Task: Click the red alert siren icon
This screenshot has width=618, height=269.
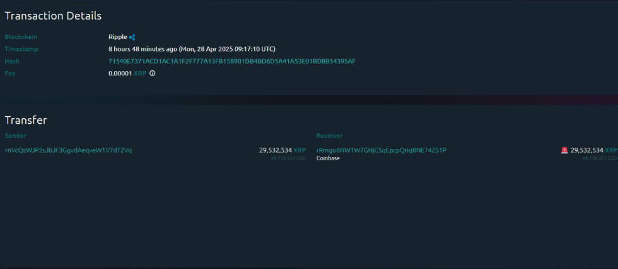Action: coord(564,150)
